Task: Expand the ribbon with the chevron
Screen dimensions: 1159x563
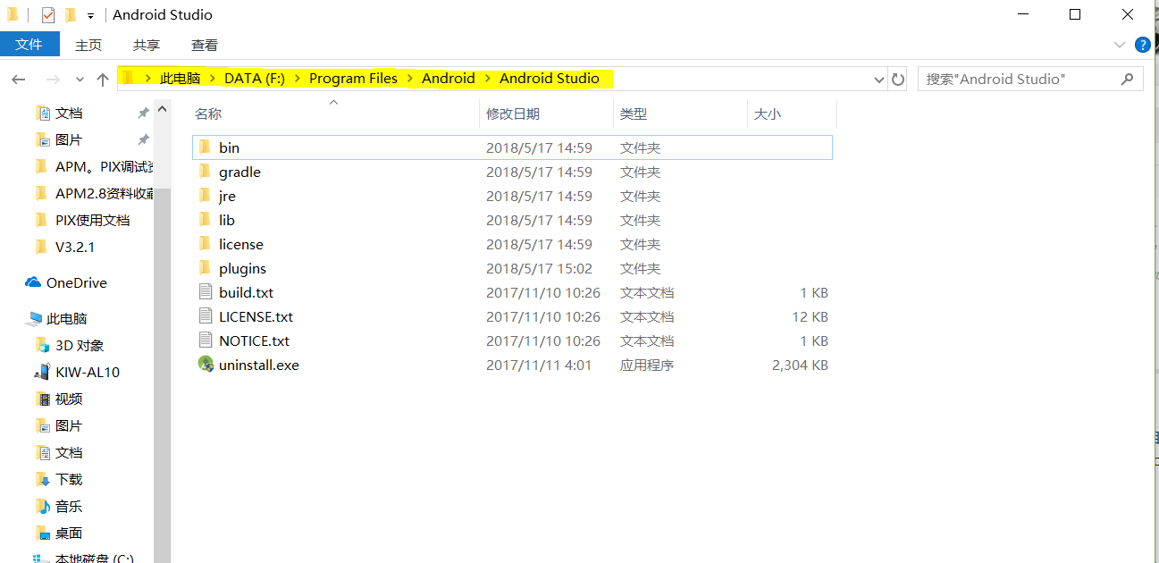Action: point(1120,45)
